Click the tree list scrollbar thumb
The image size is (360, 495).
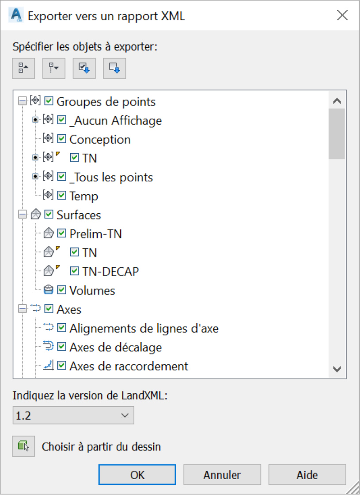337,134
